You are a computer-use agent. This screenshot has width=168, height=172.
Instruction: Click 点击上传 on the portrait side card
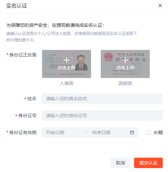click(67, 68)
